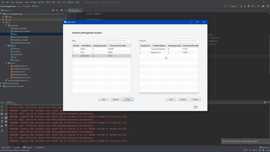Click the Rerun icon in Run panel
The width and height of the screenshot is (270, 152).
[x=2, y=107]
